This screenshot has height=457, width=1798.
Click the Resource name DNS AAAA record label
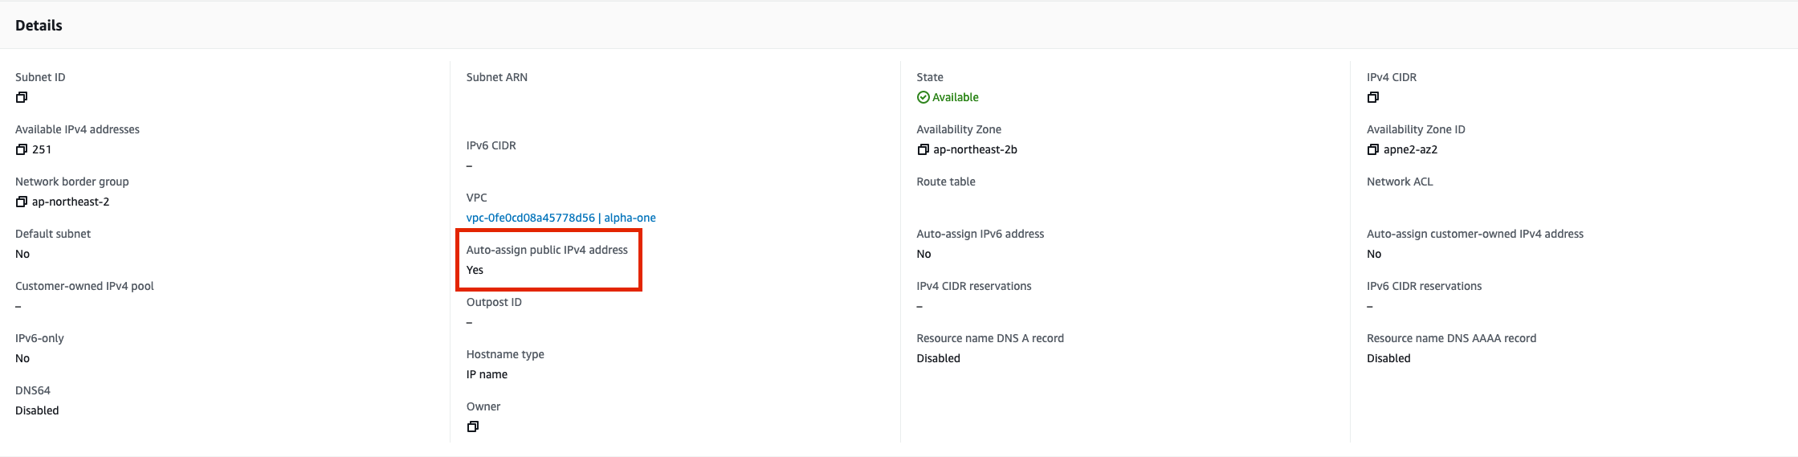[x=1451, y=338]
